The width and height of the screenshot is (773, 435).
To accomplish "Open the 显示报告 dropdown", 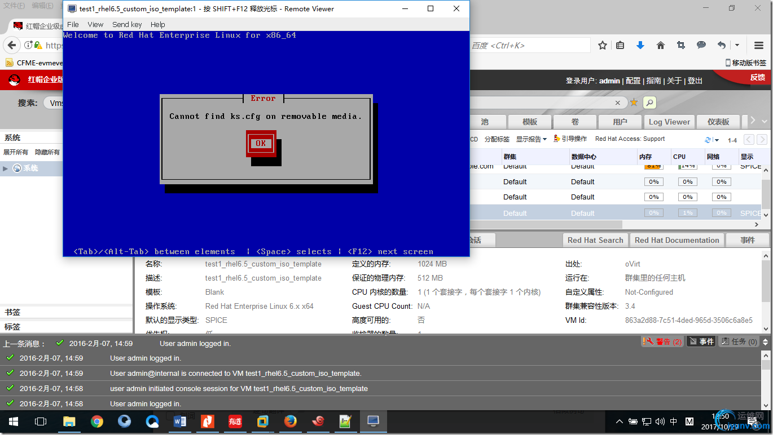I will [531, 139].
